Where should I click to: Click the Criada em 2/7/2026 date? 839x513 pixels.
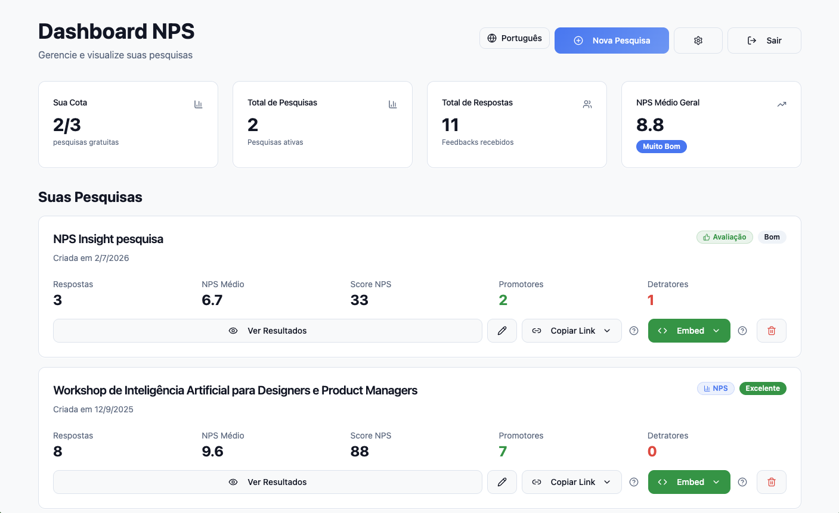pyautogui.click(x=91, y=258)
